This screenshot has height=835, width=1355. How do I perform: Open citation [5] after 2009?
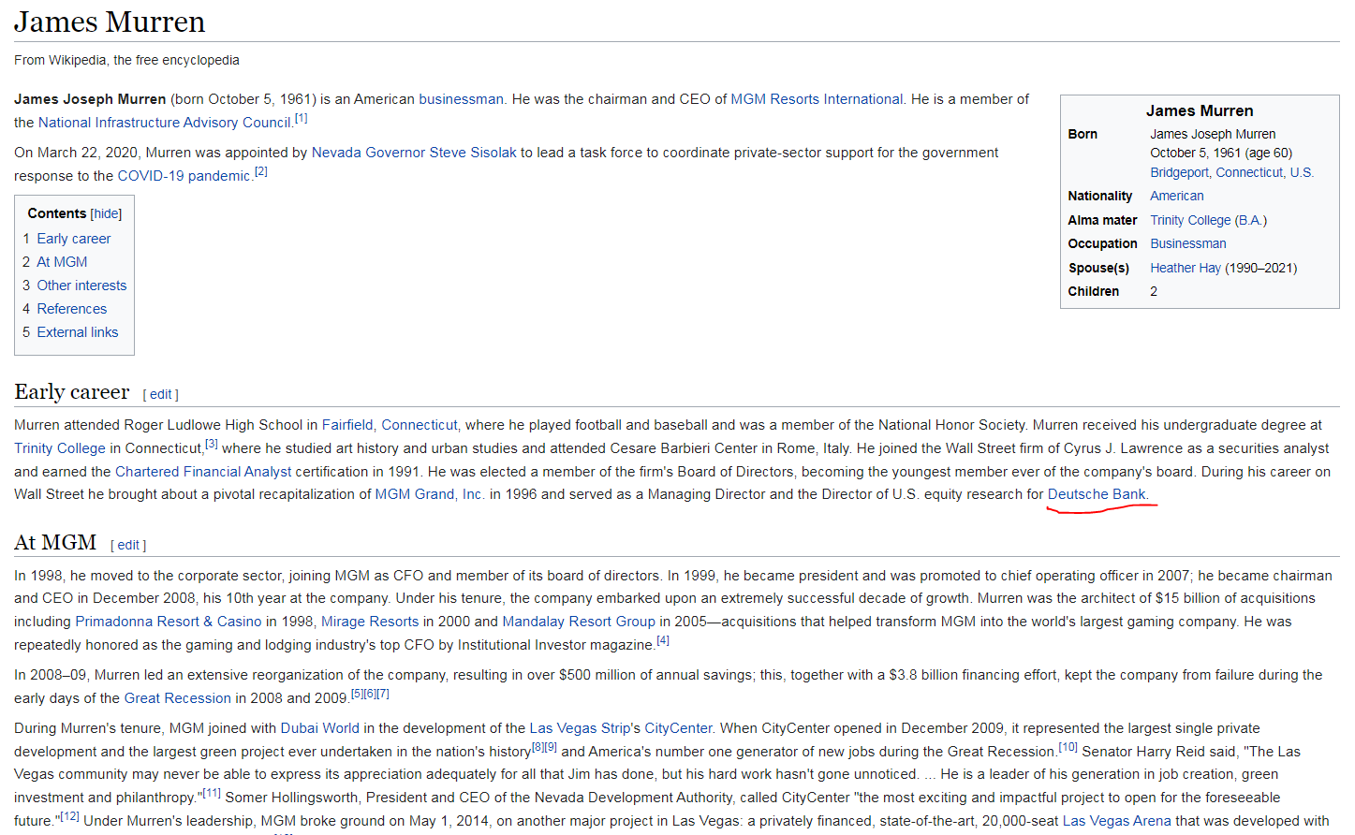357,694
